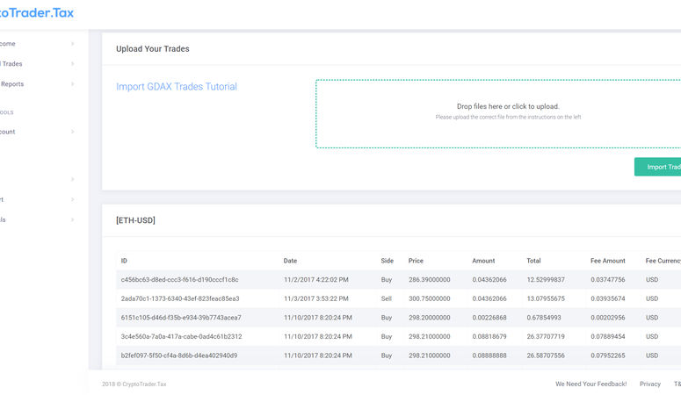Image resolution: width=681 pixels, height=395 pixels.
Task: Click the price 286.39000000
Action: click(x=429, y=279)
